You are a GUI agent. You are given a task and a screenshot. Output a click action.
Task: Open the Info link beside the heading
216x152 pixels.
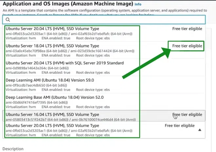(138, 4)
